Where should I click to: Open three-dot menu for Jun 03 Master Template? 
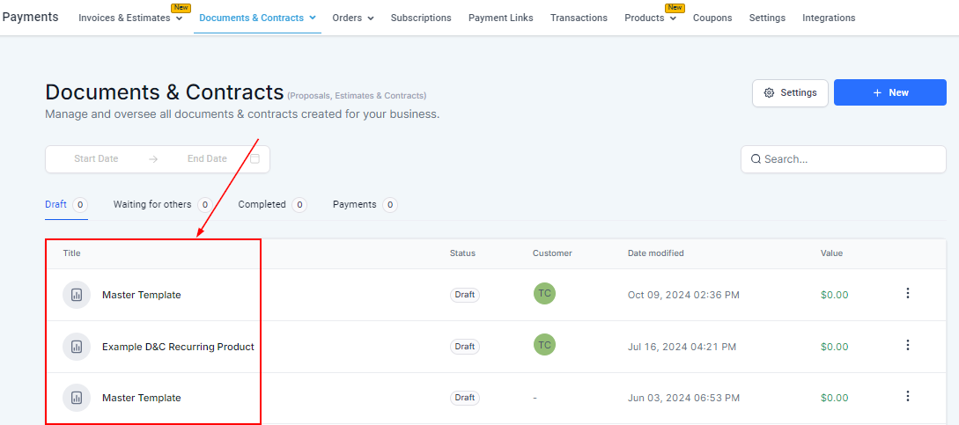click(908, 397)
